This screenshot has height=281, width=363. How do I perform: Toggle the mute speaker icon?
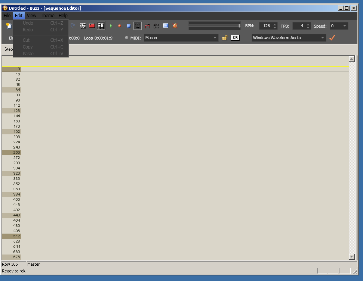(175, 26)
